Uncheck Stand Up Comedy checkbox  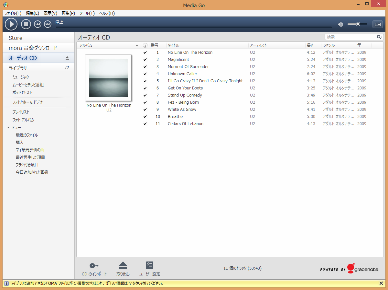pos(145,95)
